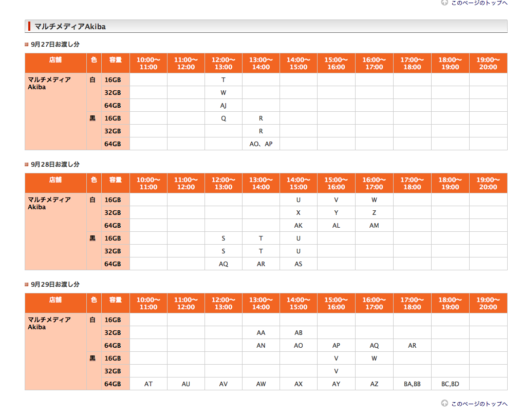Click cell Y in the 9月28日 table

coord(336,213)
